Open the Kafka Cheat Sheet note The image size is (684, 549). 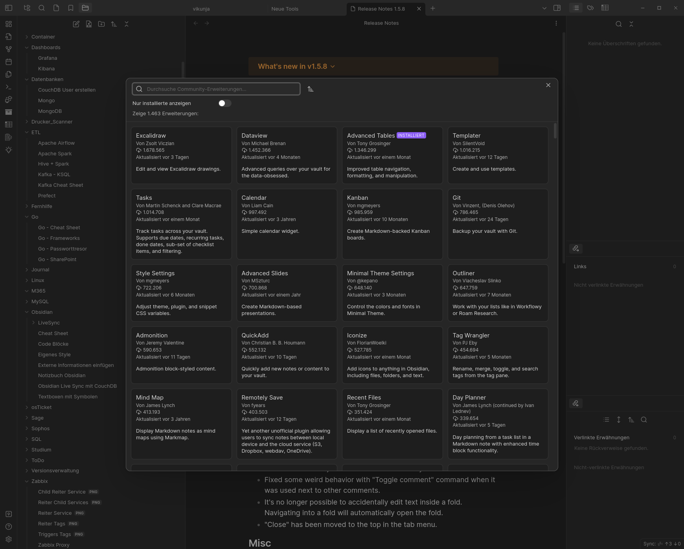pyautogui.click(x=61, y=185)
